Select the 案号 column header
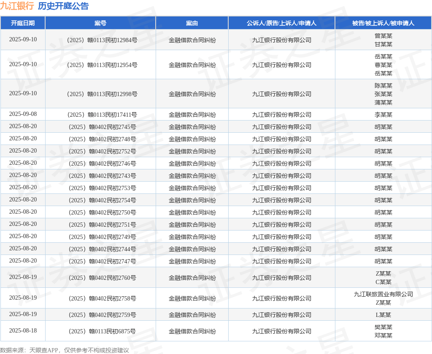Image resolution: width=432 pixels, height=354 pixels. (x=100, y=23)
